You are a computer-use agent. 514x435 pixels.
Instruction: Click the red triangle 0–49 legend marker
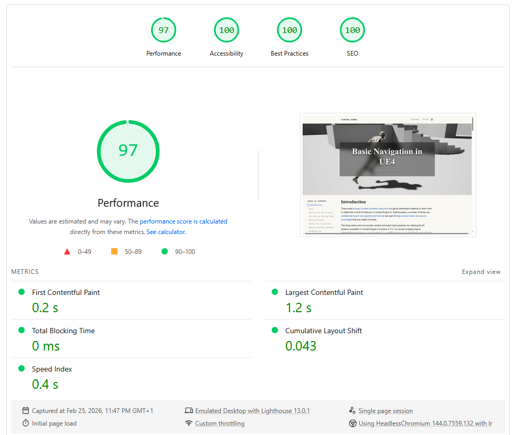point(67,251)
